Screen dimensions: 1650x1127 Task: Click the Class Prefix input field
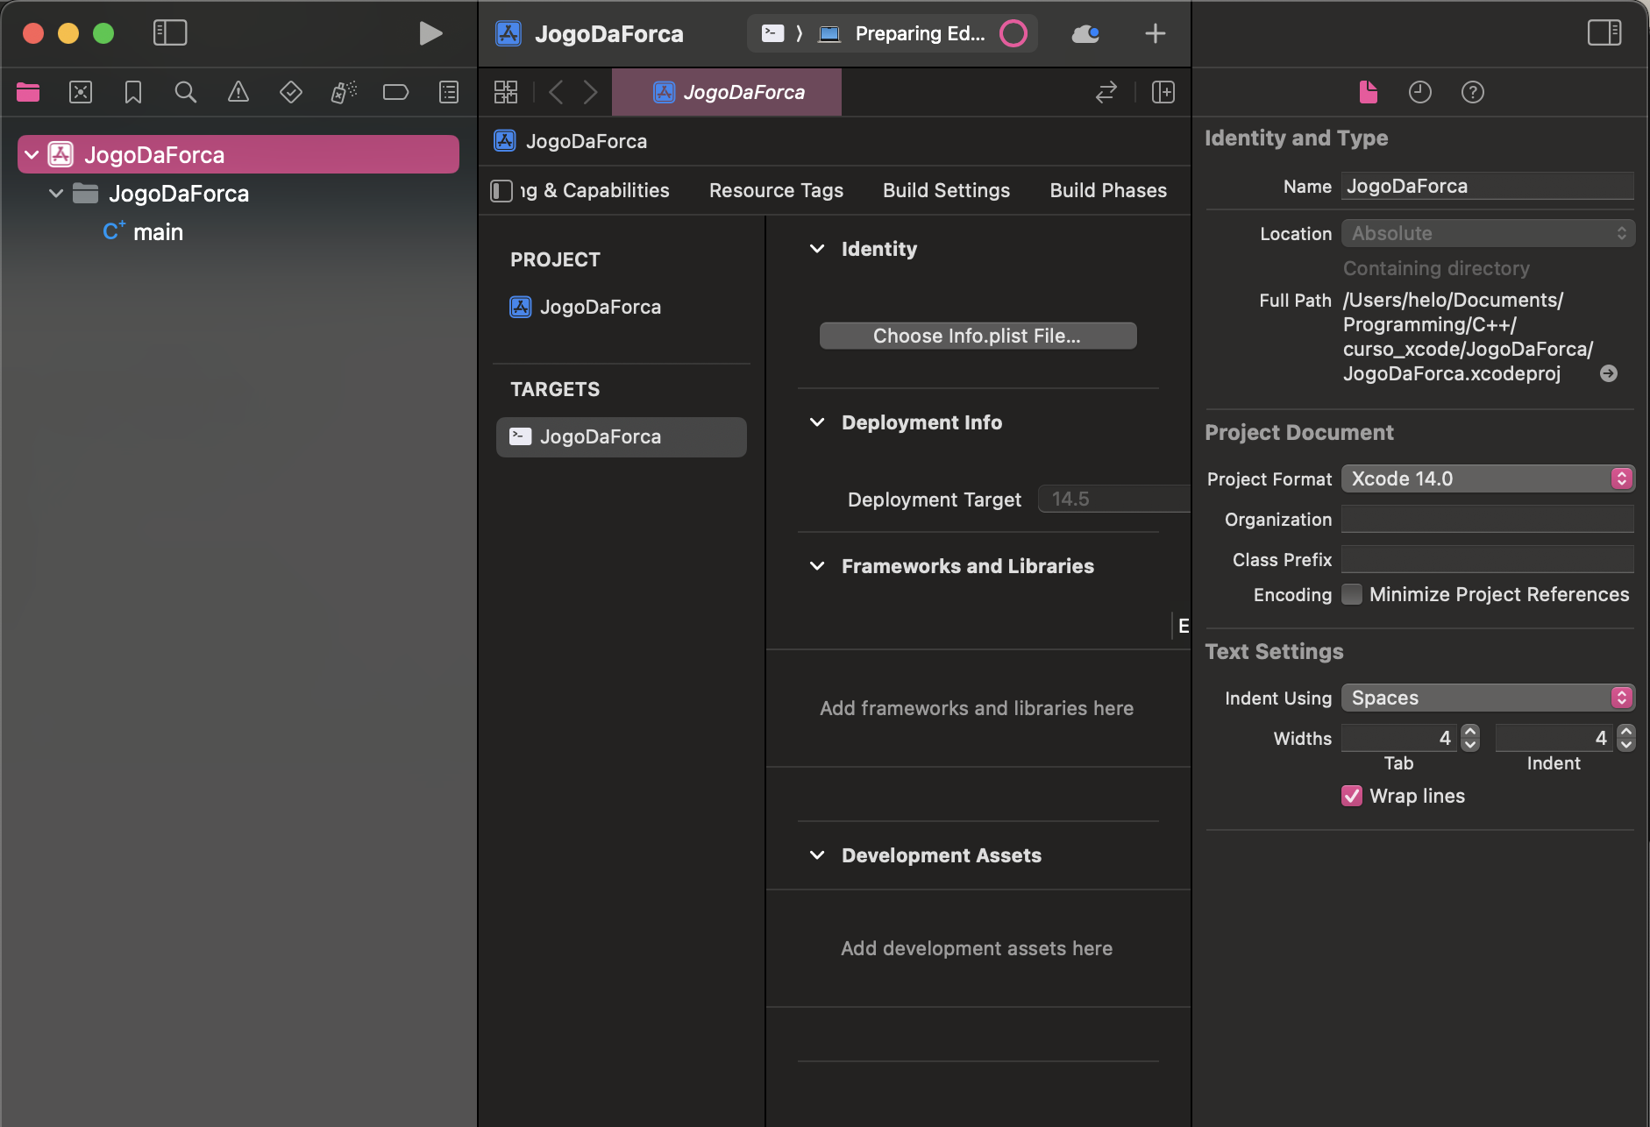click(1488, 559)
